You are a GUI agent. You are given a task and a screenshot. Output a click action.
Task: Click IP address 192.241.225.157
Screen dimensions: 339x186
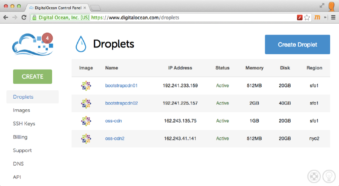pyautogui.click(x=181, y=103)
